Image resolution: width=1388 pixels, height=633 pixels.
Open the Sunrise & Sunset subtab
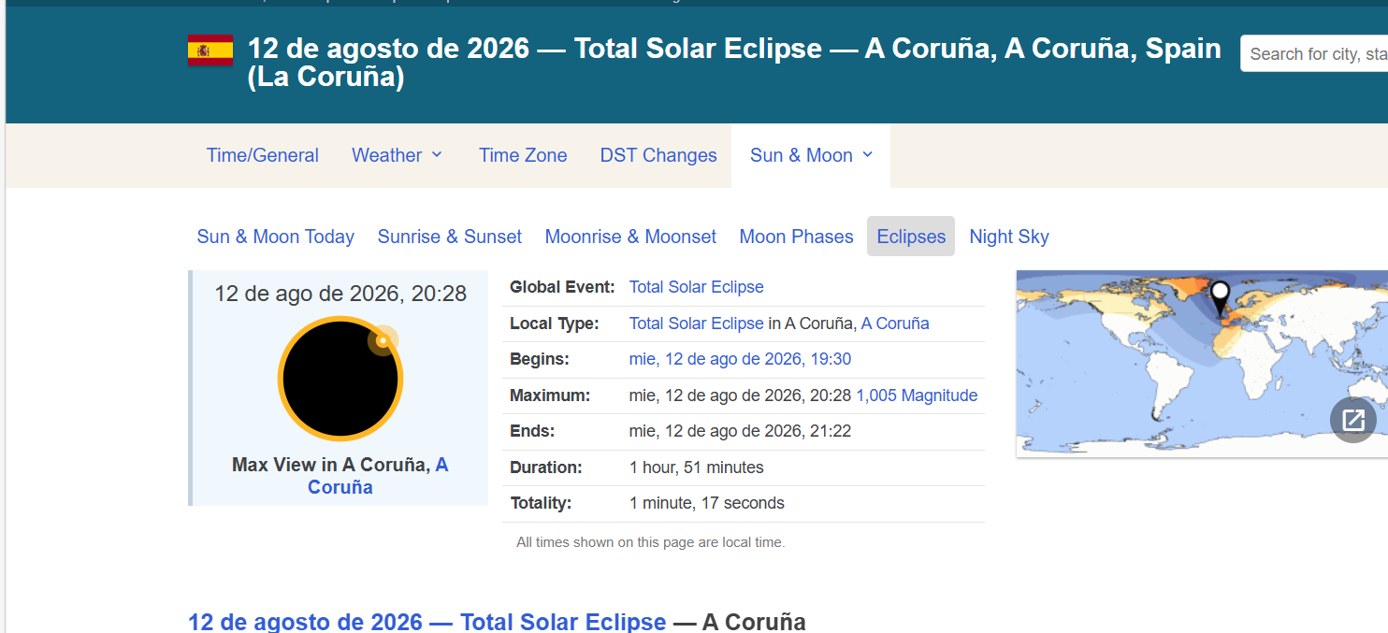[450, 237]
